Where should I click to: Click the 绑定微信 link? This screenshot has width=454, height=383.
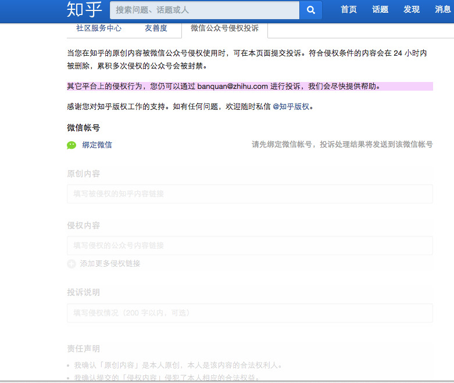click(x=97, y=145)
